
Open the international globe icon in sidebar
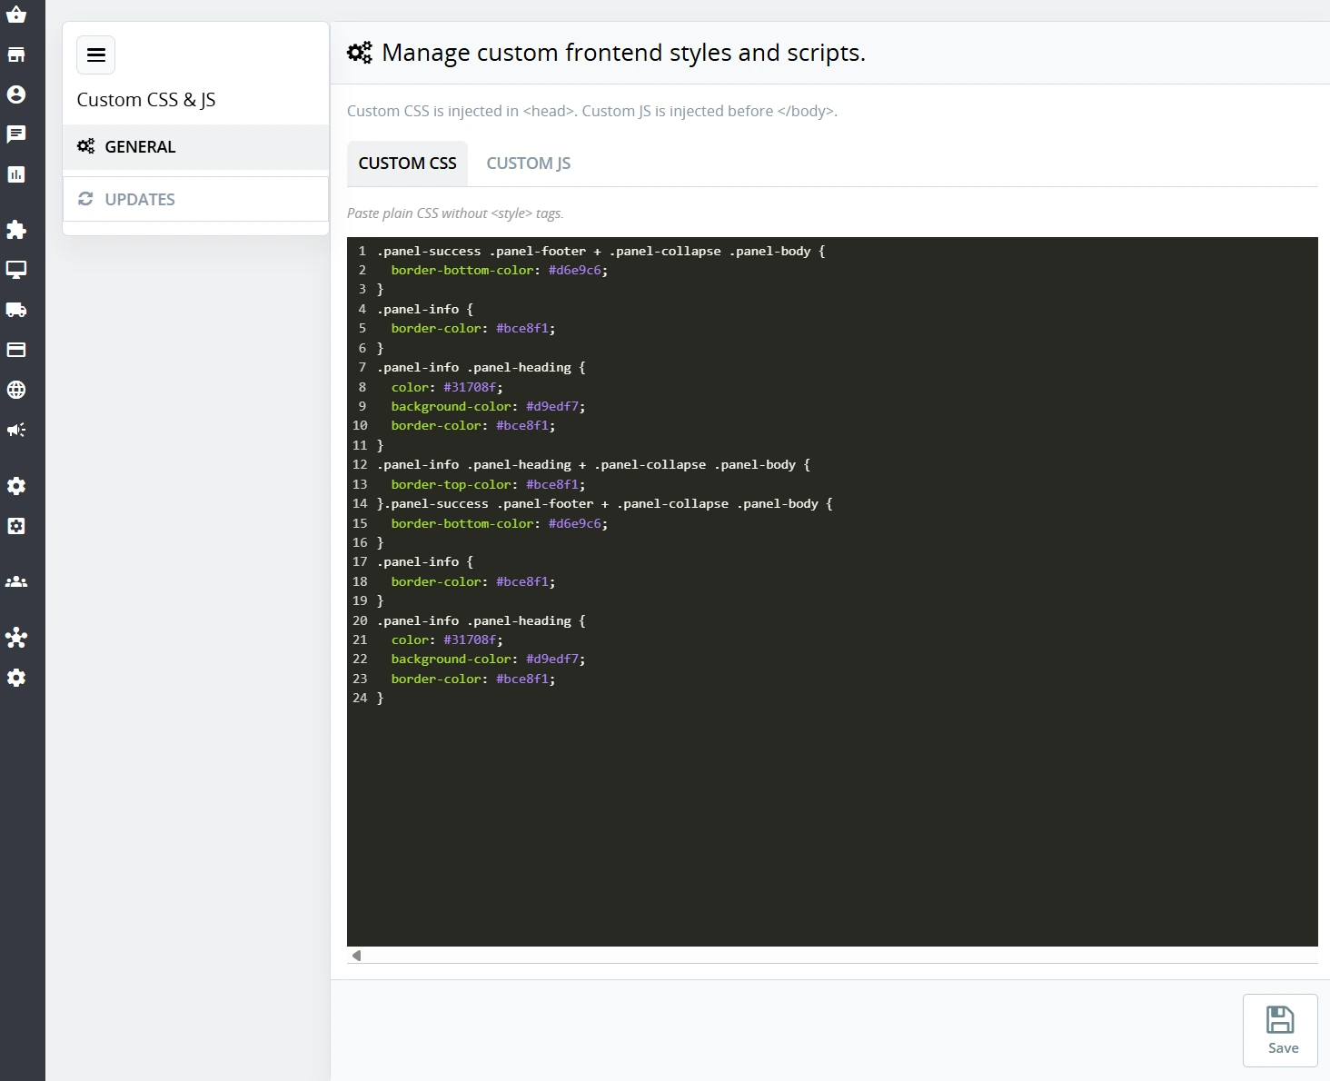coord(16,390)
